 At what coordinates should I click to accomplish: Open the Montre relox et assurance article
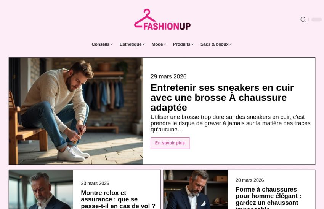coord(118,199)
